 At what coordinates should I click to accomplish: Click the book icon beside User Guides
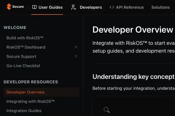(34, 7)
